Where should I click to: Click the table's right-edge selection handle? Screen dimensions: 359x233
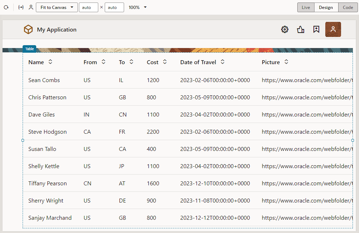(353, 140)
